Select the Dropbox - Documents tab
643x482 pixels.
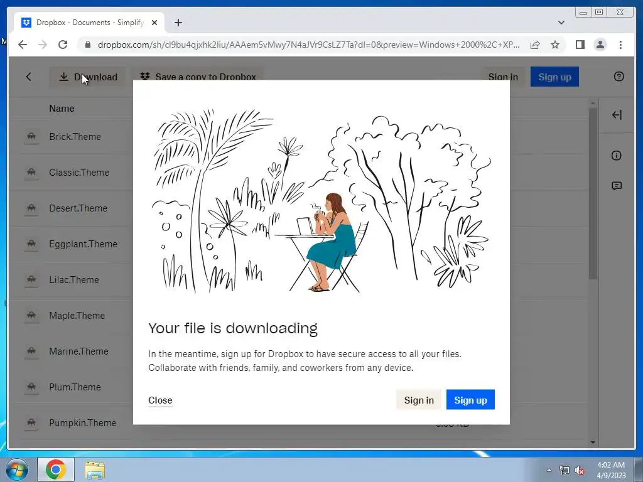click(90, 23)
